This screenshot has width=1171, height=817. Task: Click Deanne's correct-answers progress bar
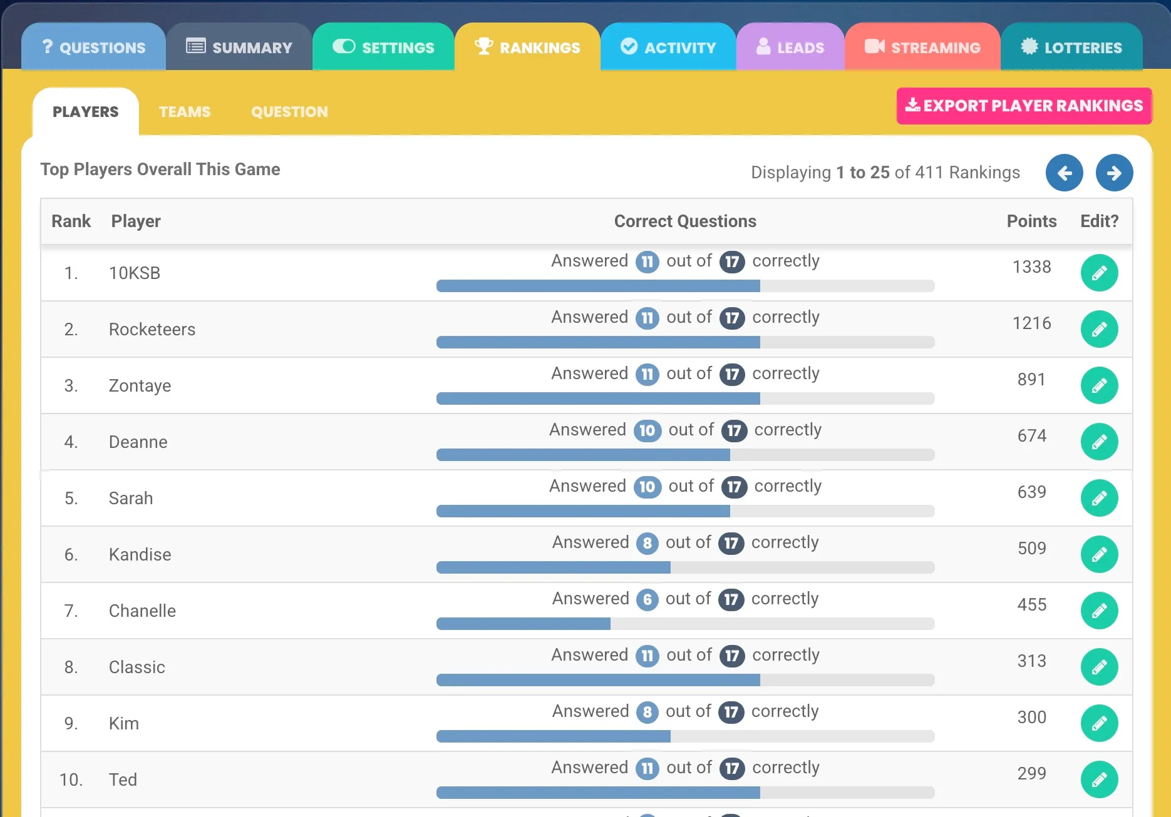(685, 455)
